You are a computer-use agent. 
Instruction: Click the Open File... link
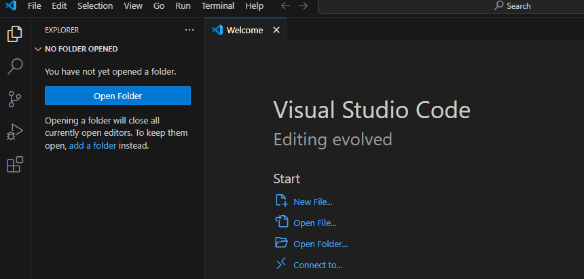(314, 223)
